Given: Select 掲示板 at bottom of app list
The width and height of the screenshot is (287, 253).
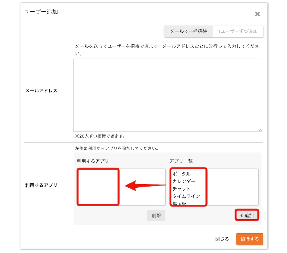Looking at the screenshot, I should click(x=179, y=203).
